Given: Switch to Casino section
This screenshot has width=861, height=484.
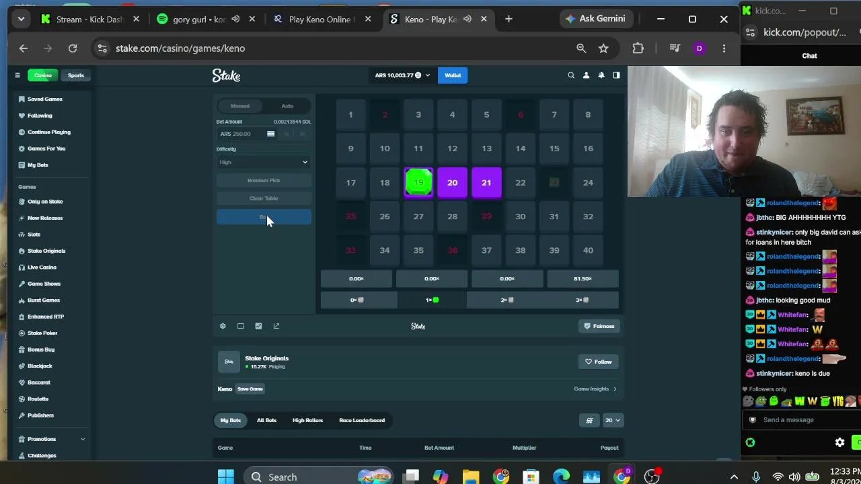Looking at the screenshot, I should click(43, 75).
